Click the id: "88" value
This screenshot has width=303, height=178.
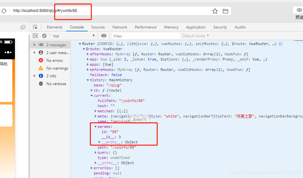click(115, 132)
